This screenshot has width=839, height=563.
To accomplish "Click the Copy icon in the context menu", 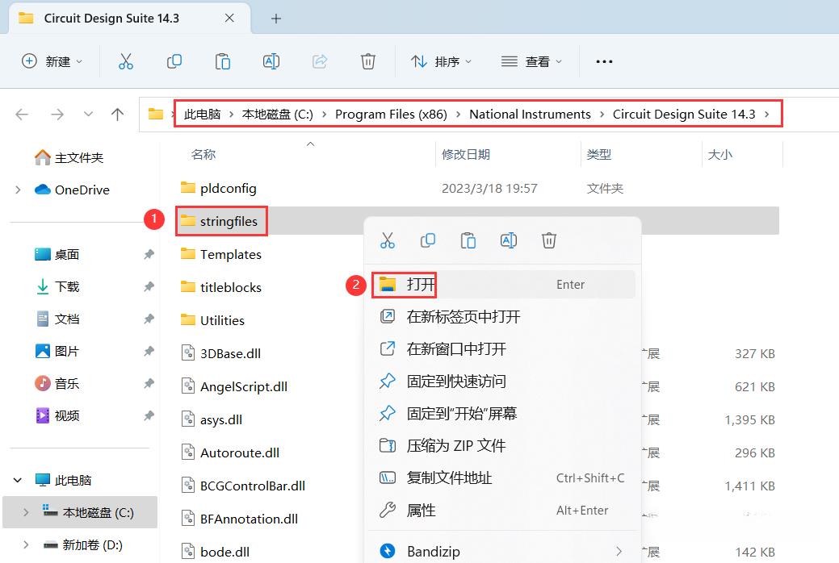I will (427, 240).
